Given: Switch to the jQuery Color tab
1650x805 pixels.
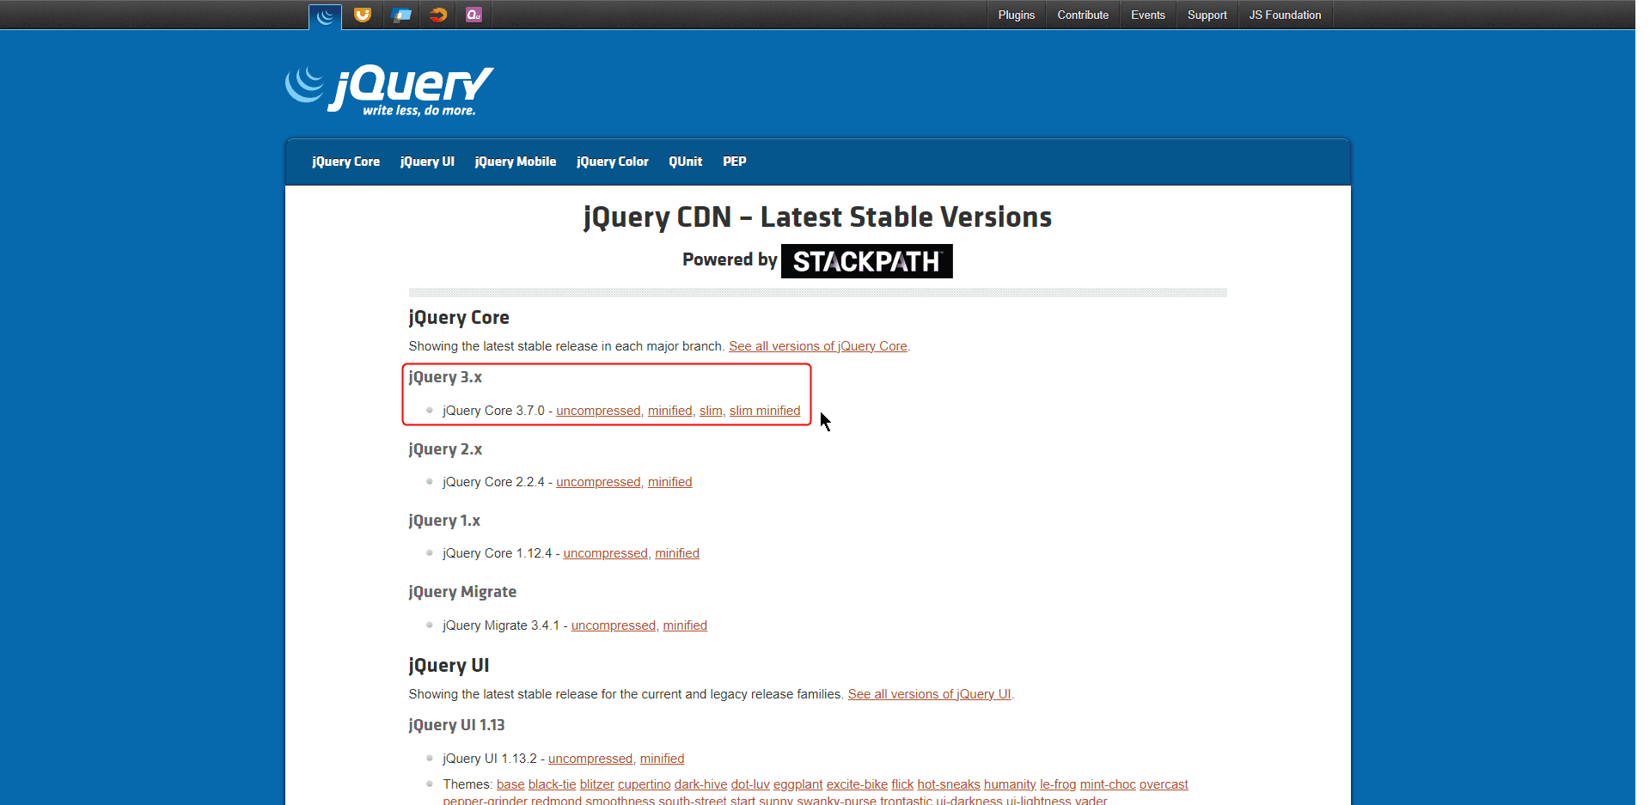Looking at the screenshot, I should point(612,162).
